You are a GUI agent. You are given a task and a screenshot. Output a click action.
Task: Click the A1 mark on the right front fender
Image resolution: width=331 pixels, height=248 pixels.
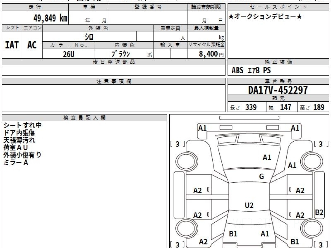[292, 165]
